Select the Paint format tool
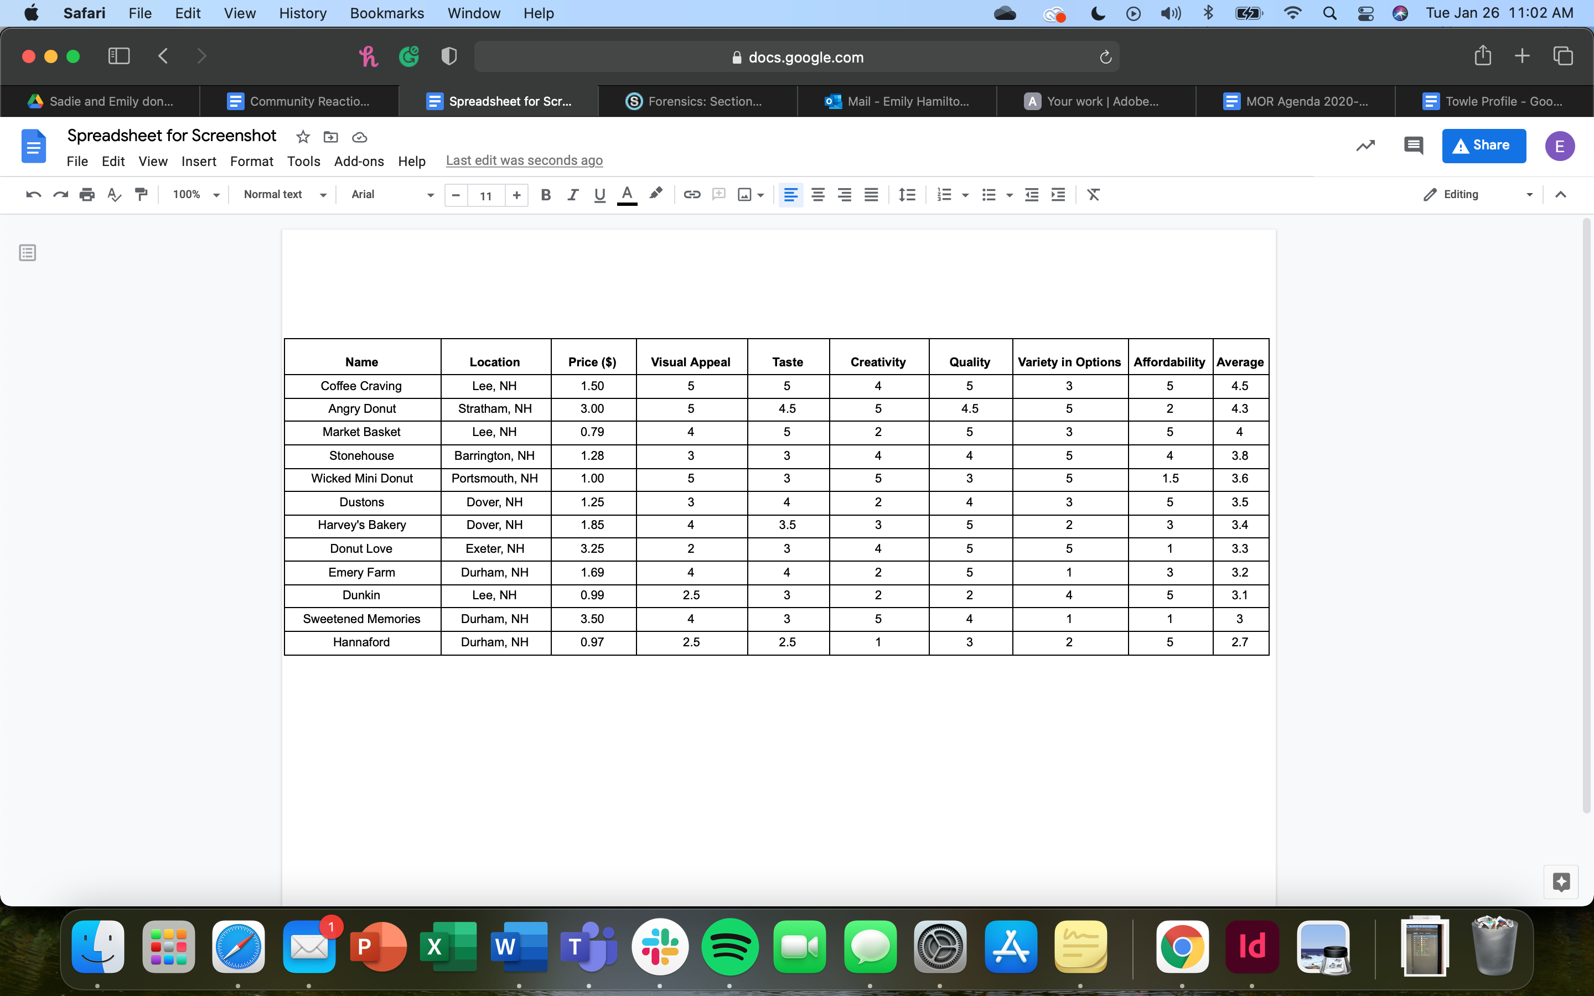Viewport: 1594px width, 996px height. coord(142,194)
